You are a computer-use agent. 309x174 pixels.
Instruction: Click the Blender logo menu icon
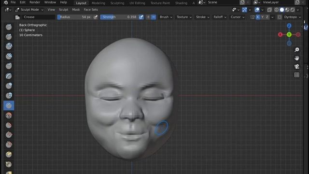(x=6, y=2)
